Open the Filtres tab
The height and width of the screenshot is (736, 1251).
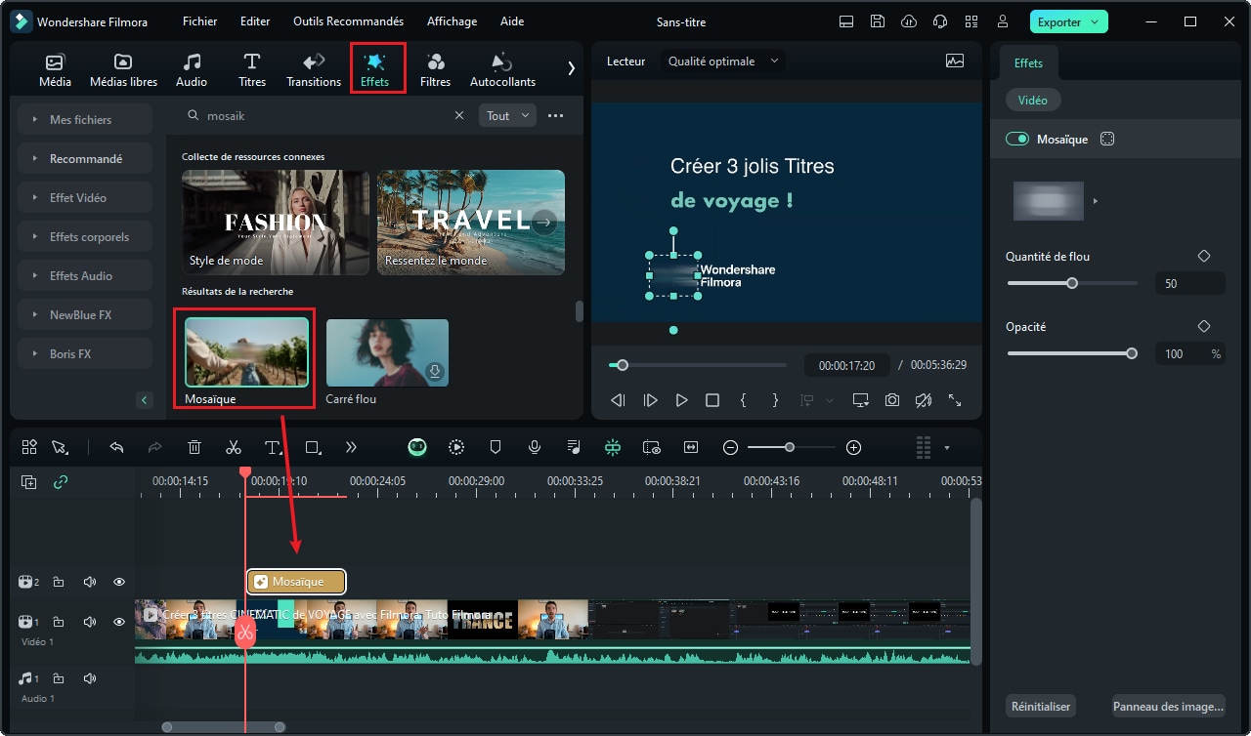point(436,70)
